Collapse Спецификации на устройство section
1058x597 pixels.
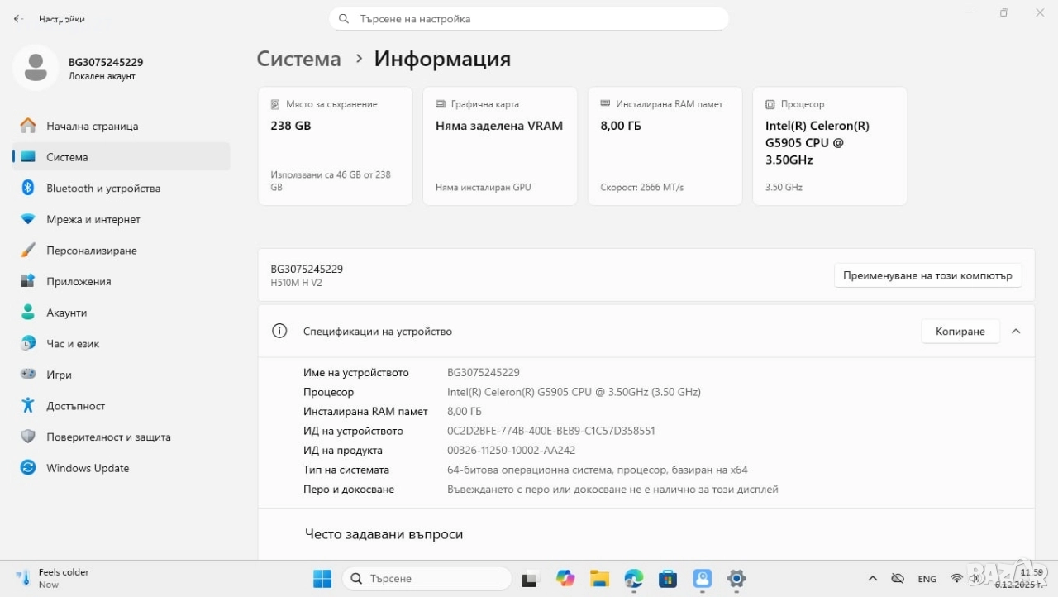1016,331
